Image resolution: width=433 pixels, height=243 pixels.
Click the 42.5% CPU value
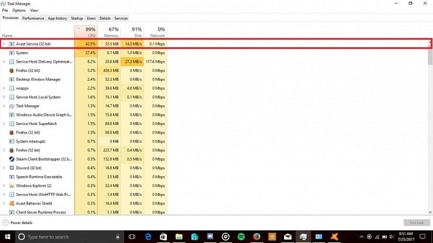point(90,44)
